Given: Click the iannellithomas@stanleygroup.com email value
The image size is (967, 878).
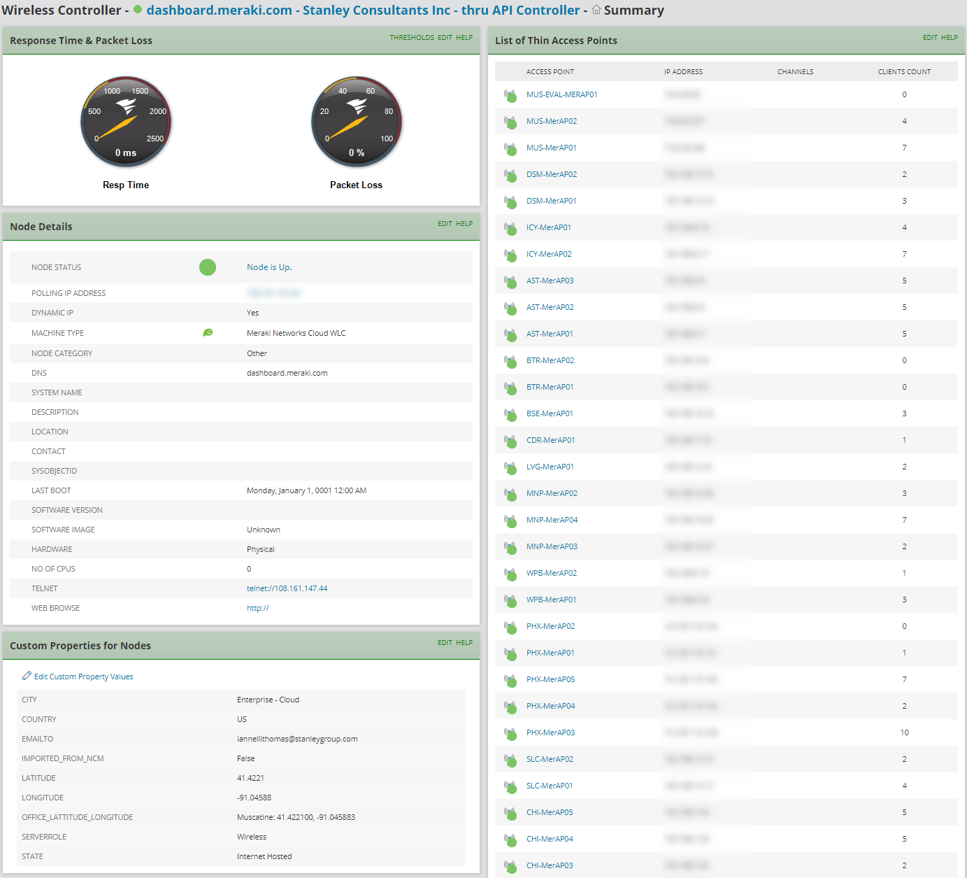Looking at the screenshot, I should pyautogui.click(x=297, y=739).
